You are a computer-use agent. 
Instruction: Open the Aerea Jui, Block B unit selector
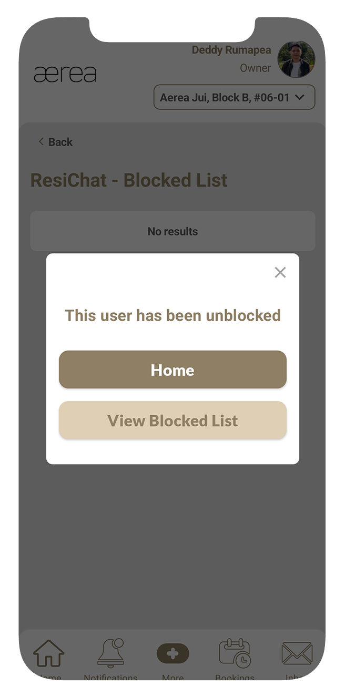pyautogui.click(x=234, y=97)
